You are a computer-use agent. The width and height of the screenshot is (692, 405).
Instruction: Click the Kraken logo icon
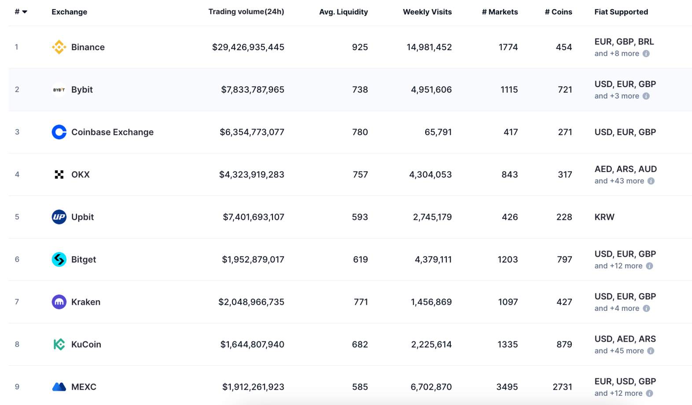coord(59,302)
